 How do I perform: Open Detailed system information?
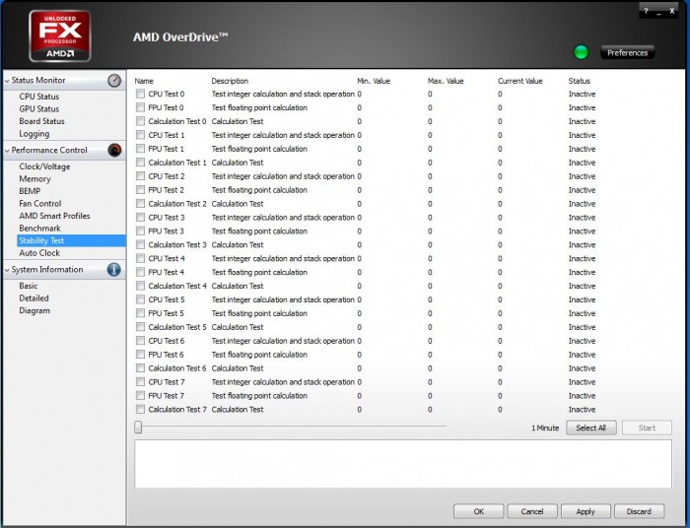click(34, 298)
